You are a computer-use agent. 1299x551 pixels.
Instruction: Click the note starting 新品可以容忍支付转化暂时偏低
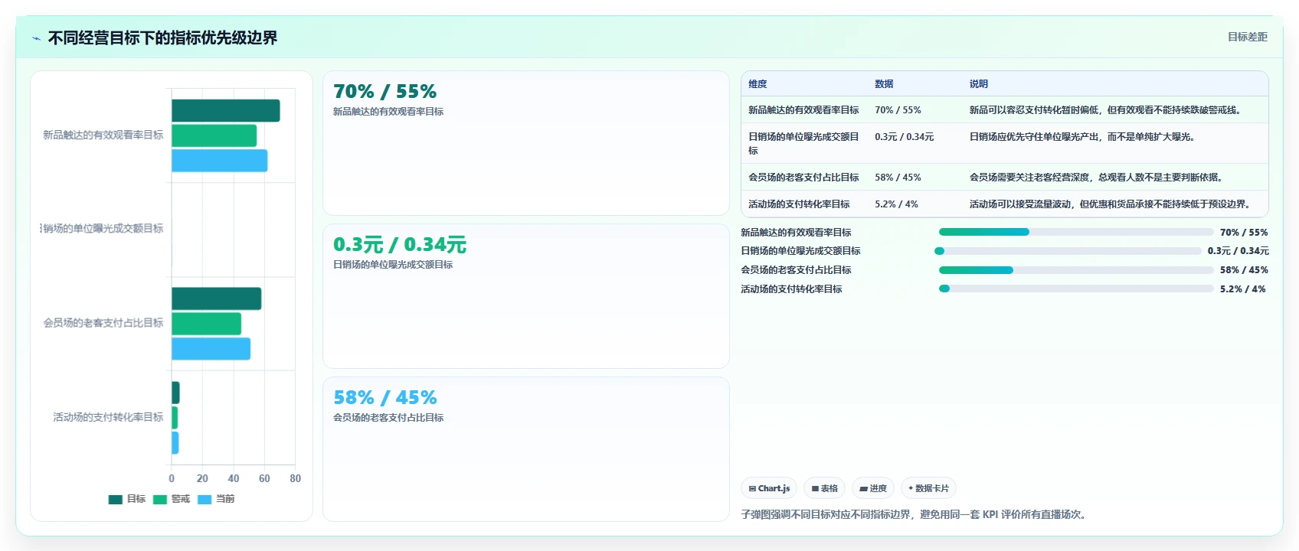[x=1107, y=110]
